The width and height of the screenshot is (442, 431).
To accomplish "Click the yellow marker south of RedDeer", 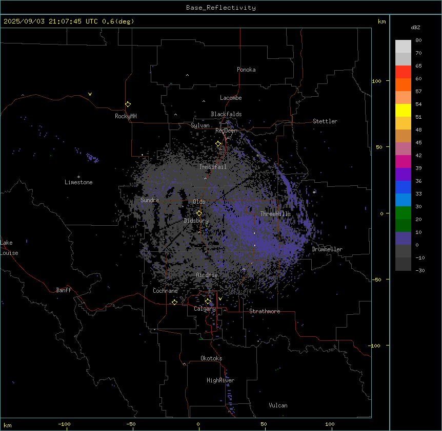I will pos(218,144).
